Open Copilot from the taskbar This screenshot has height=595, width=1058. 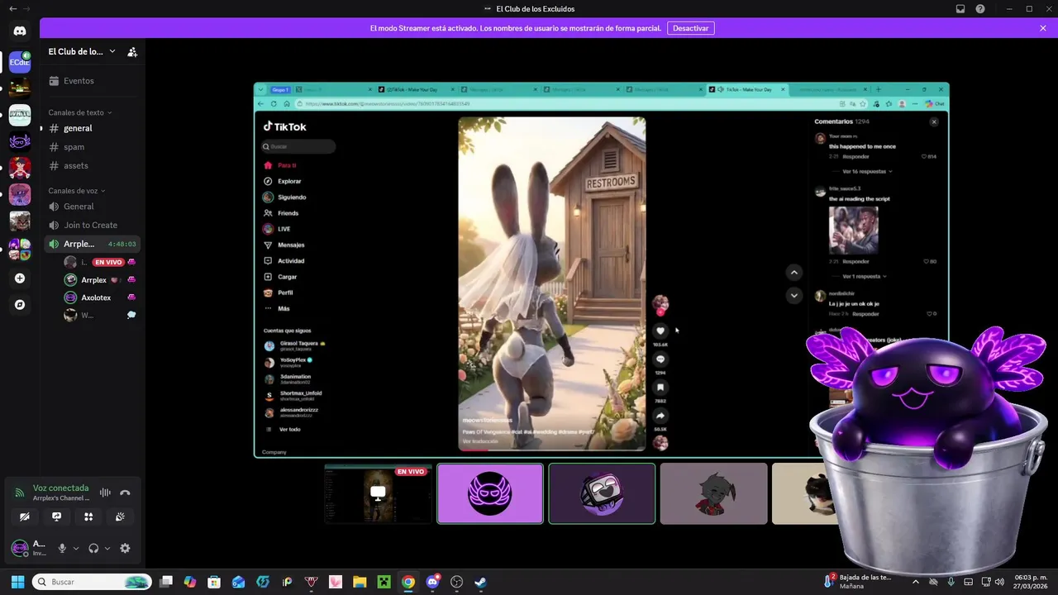click(190, 582)
